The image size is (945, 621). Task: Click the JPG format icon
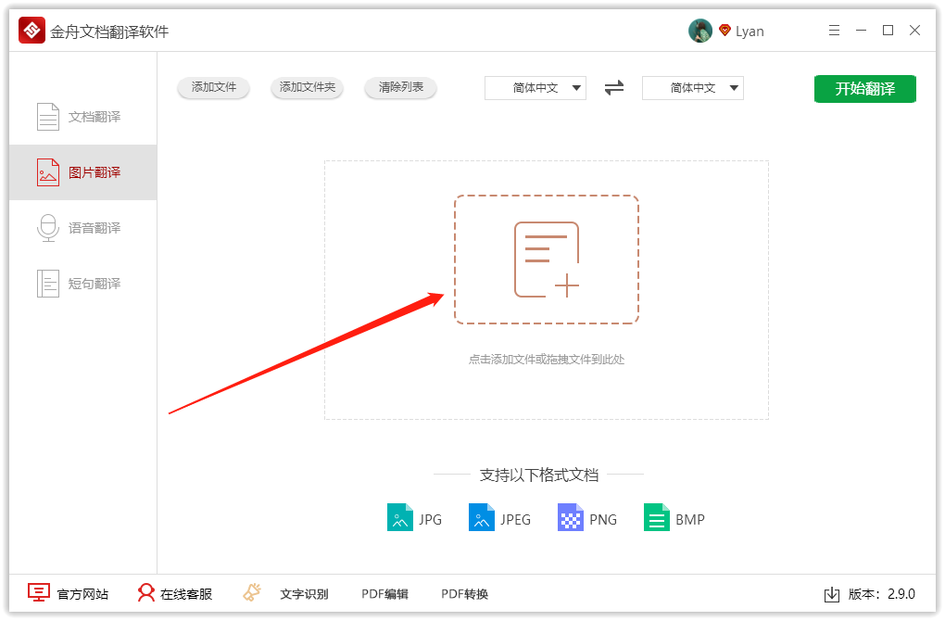click(x=400, y=517)
